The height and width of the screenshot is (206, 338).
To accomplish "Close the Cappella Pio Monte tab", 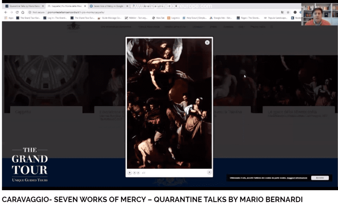I will (85, 6).
